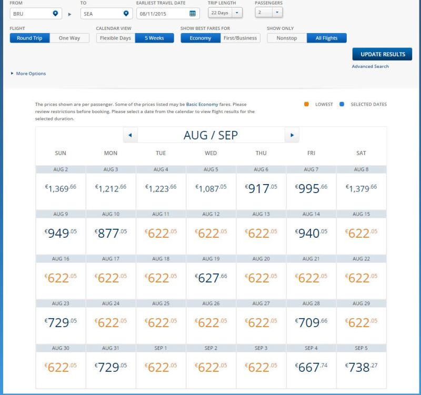Go to previous month with left arrow
This screenshot has width=421, height=395.
[129, 135]
